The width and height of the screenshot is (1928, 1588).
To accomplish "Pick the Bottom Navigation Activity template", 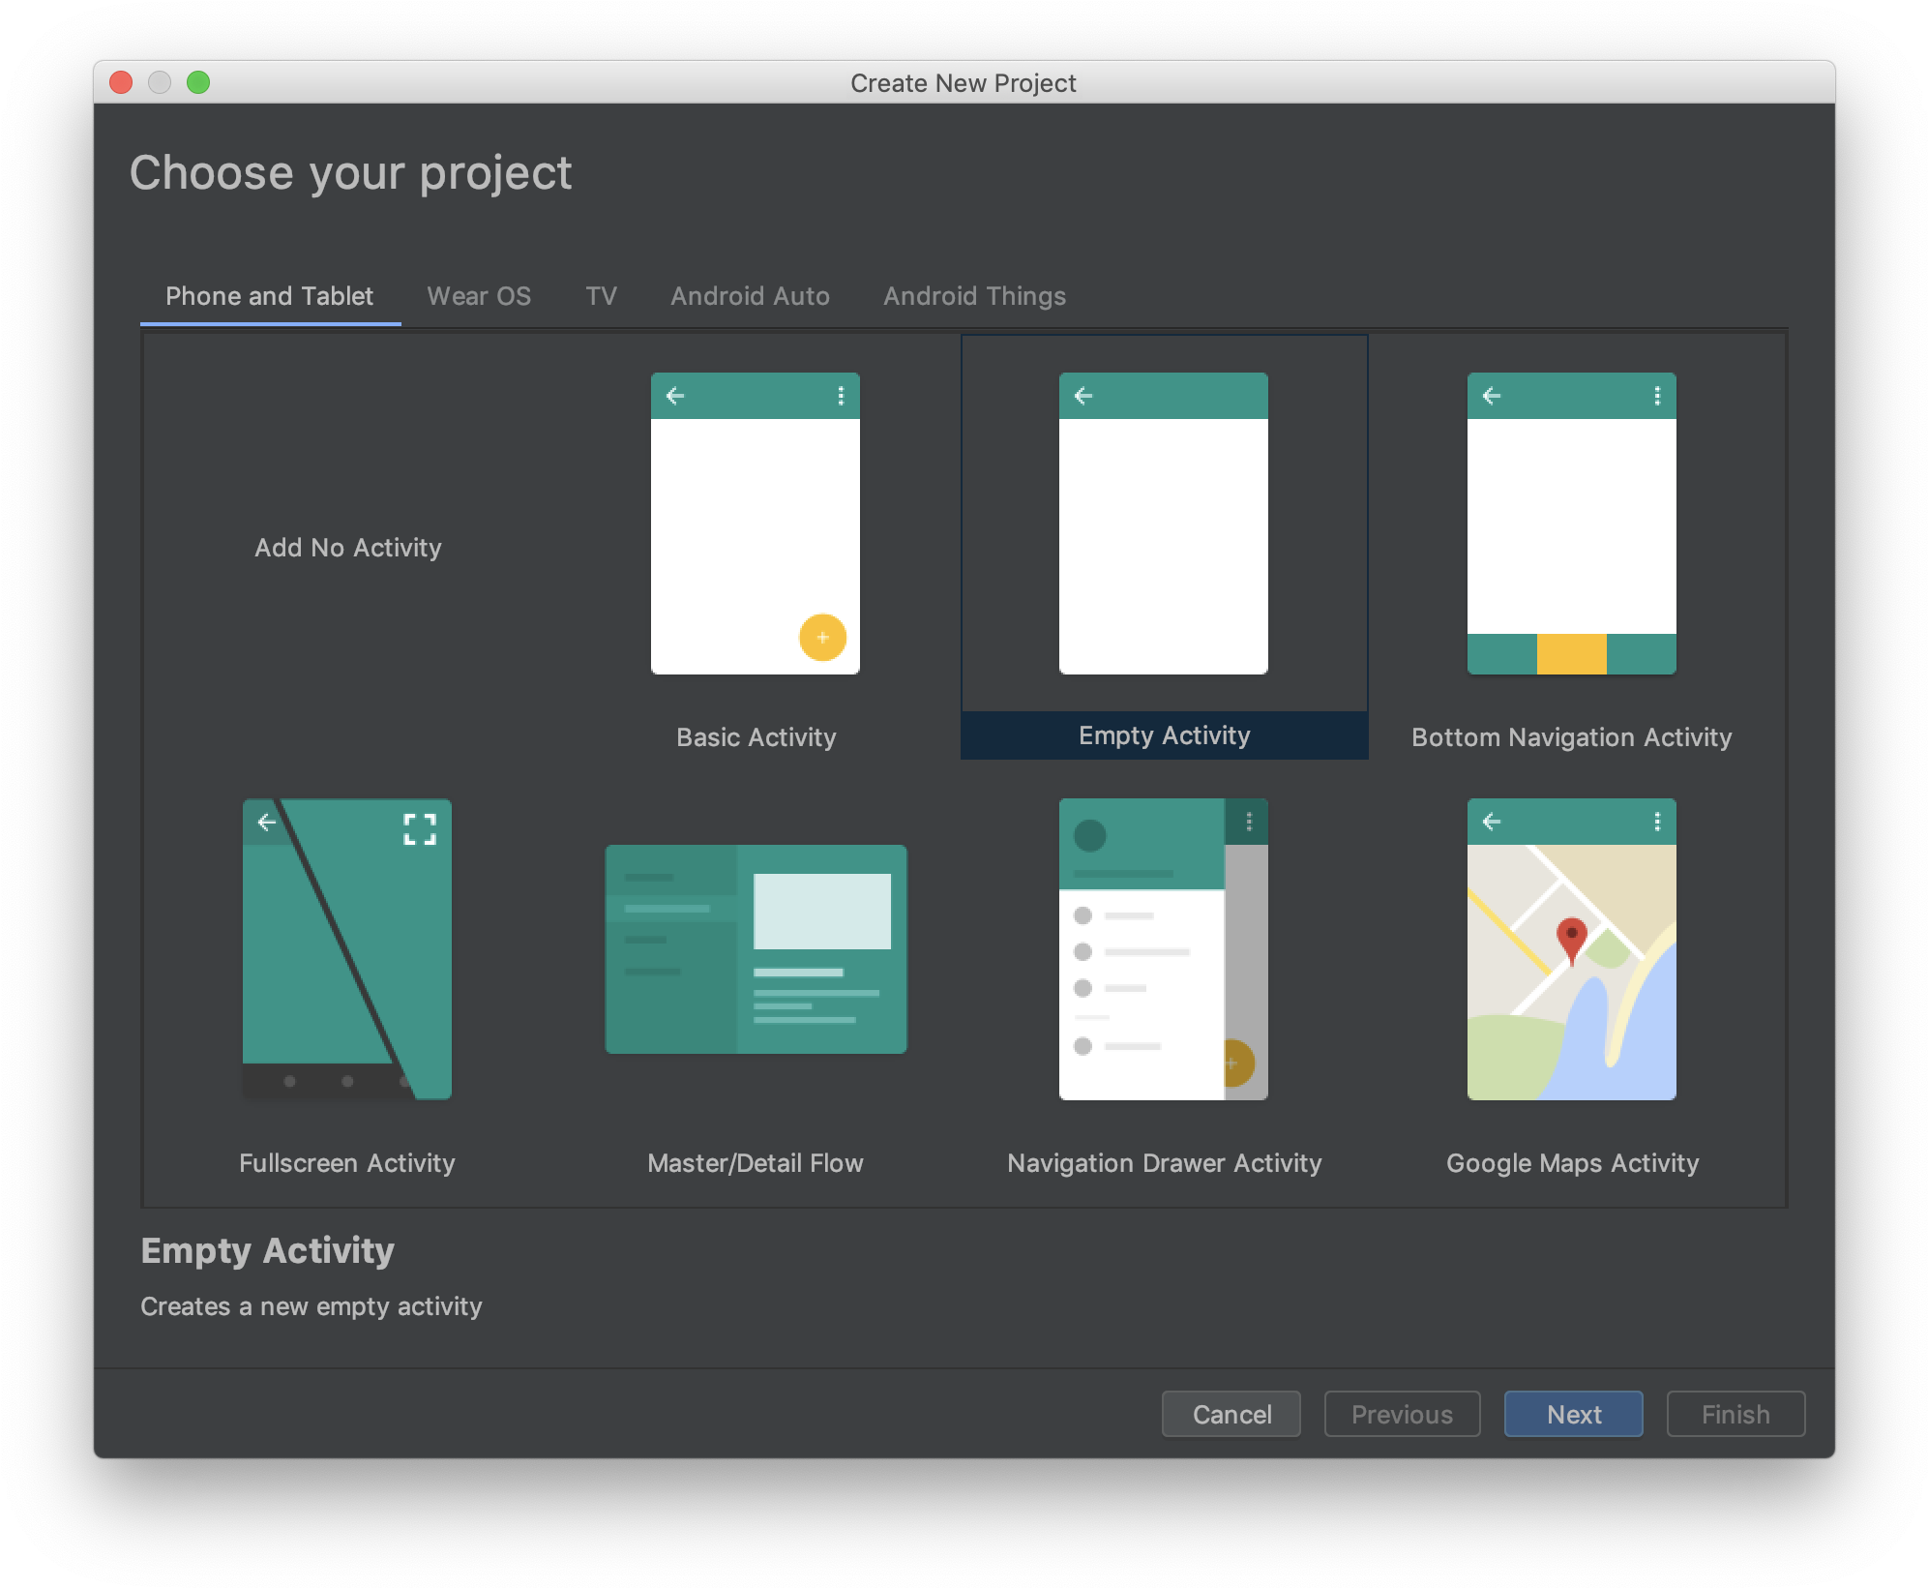I will tap(1571, 524).
